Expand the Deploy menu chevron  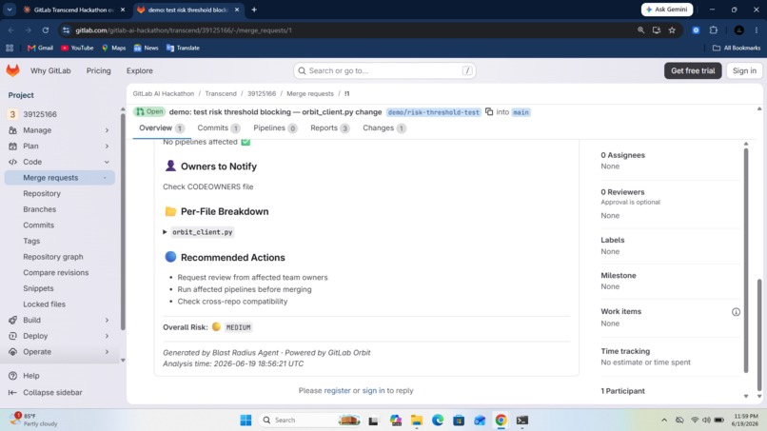coord(107,336)
